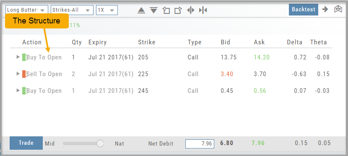Toggle green action marker on 205 Call leg
The image size is (348, 156).
[24, 57]
